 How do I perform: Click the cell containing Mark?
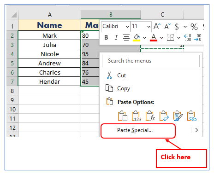(49, 35)
